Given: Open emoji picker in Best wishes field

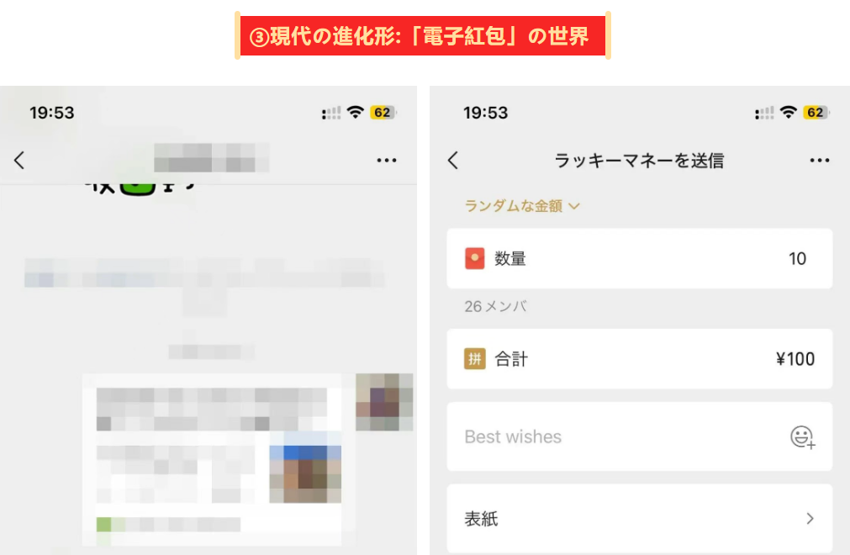Looking at the screenshot, I should (803, 436).
